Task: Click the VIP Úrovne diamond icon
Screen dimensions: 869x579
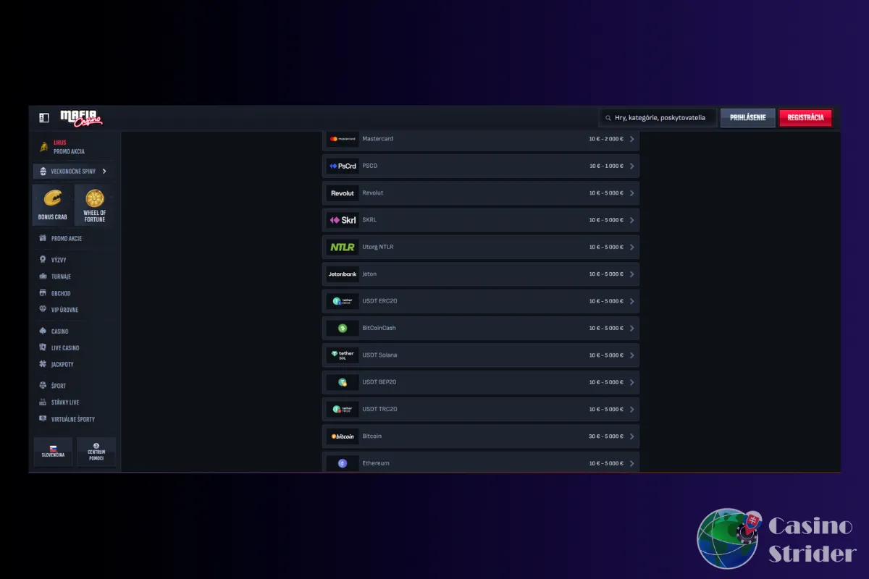Action: [43, 310]
